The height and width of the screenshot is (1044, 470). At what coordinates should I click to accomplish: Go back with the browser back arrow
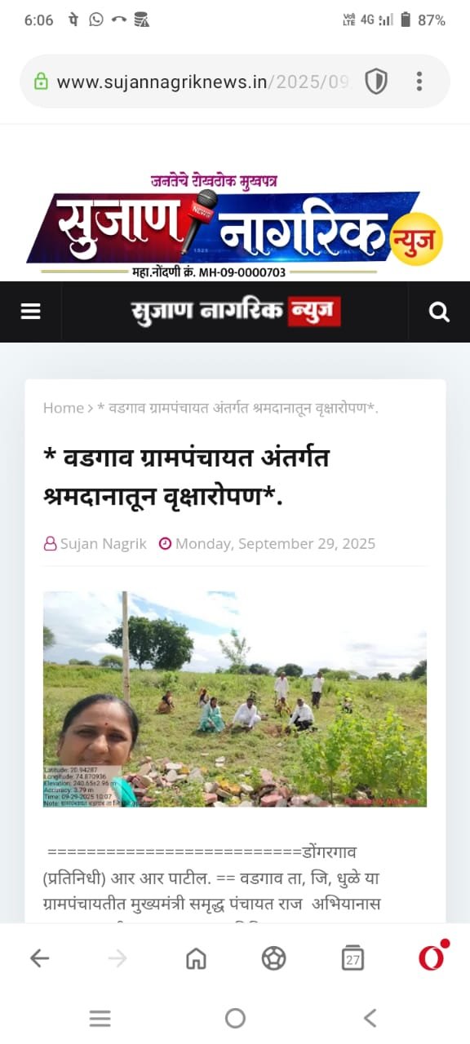coord(39,958)
